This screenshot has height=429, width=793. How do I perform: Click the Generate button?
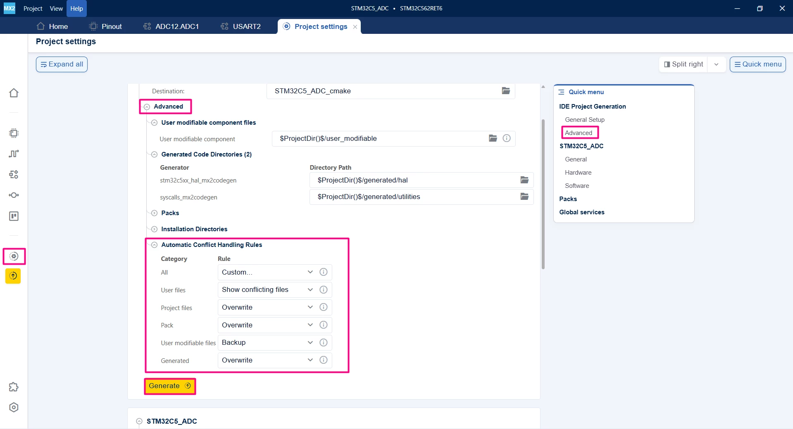coord(170,386)
